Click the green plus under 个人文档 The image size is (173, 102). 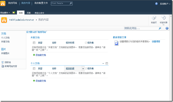tap(34, 81)
